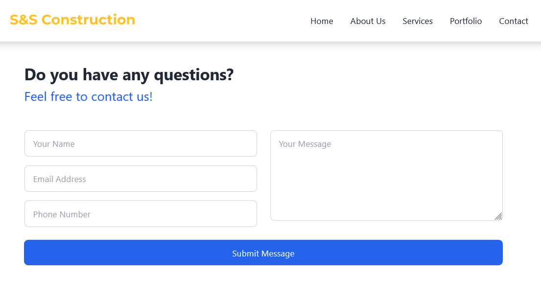Screen dimensions: 541x301
Task: Open the Services nav item
Action: pos(418,21)
